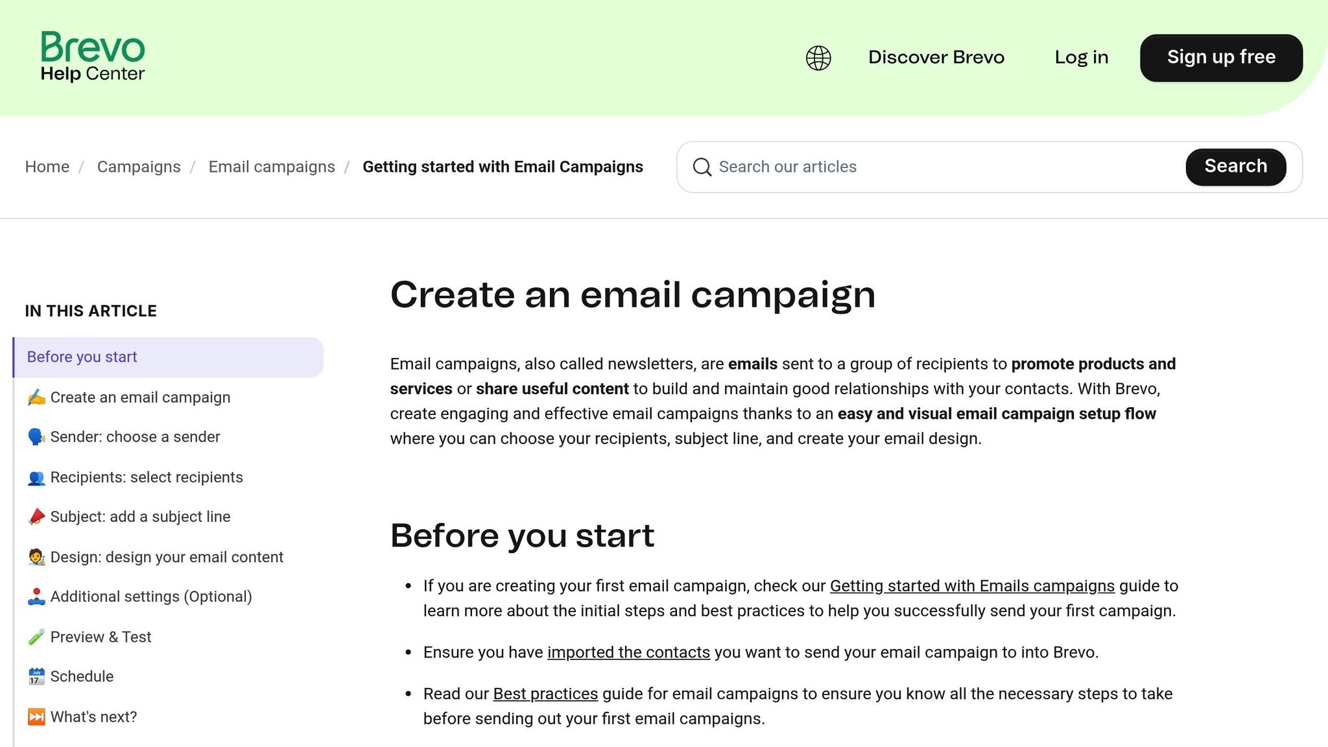Click the calendar Schedule icon

pyautogui.click(x=36, y=677)
